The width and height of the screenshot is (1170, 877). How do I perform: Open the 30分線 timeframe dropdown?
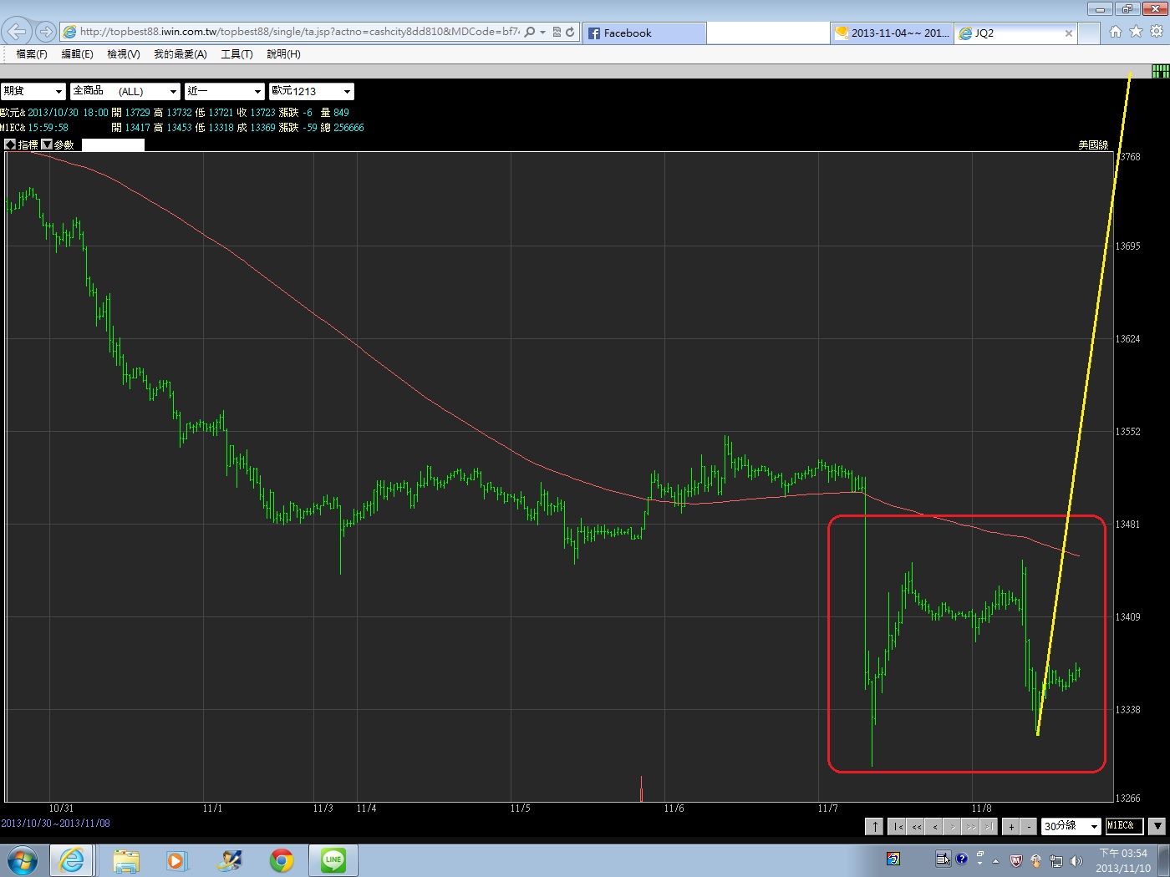[x=1071, y=826]
